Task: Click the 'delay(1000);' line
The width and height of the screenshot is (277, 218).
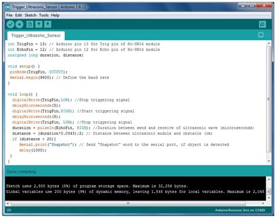Action: coord(33,150)
